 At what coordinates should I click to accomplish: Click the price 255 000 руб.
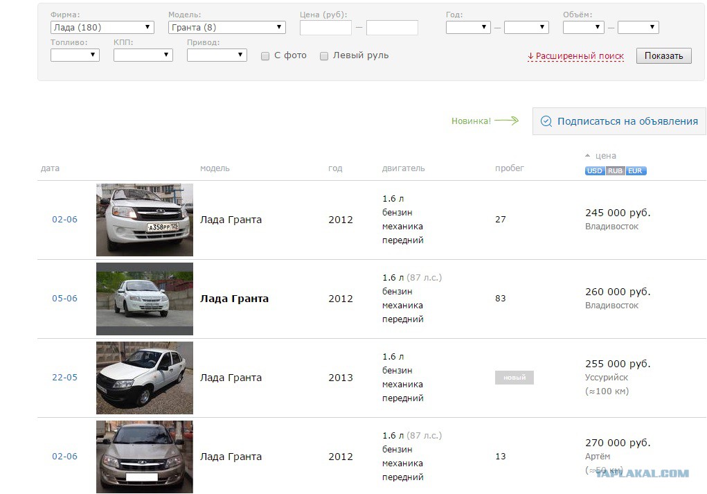pos(618,364)
